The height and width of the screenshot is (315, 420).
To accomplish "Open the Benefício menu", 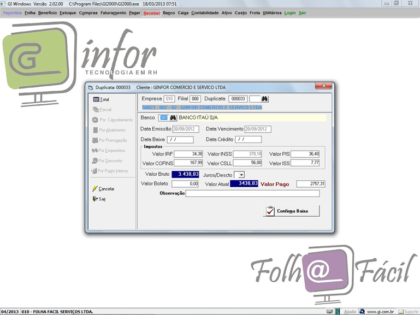I will (48, 13).
